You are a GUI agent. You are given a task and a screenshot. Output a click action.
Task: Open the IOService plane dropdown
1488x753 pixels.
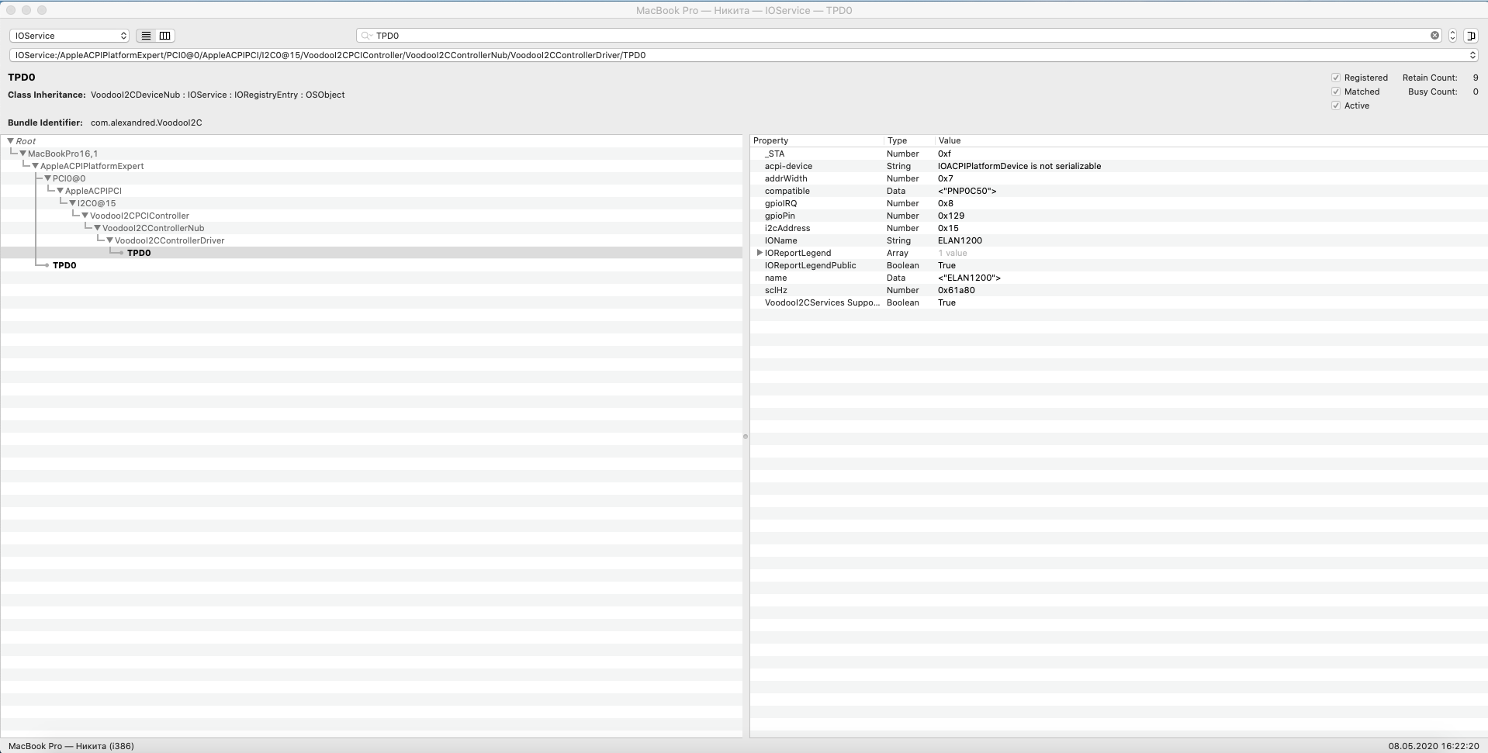68,36
